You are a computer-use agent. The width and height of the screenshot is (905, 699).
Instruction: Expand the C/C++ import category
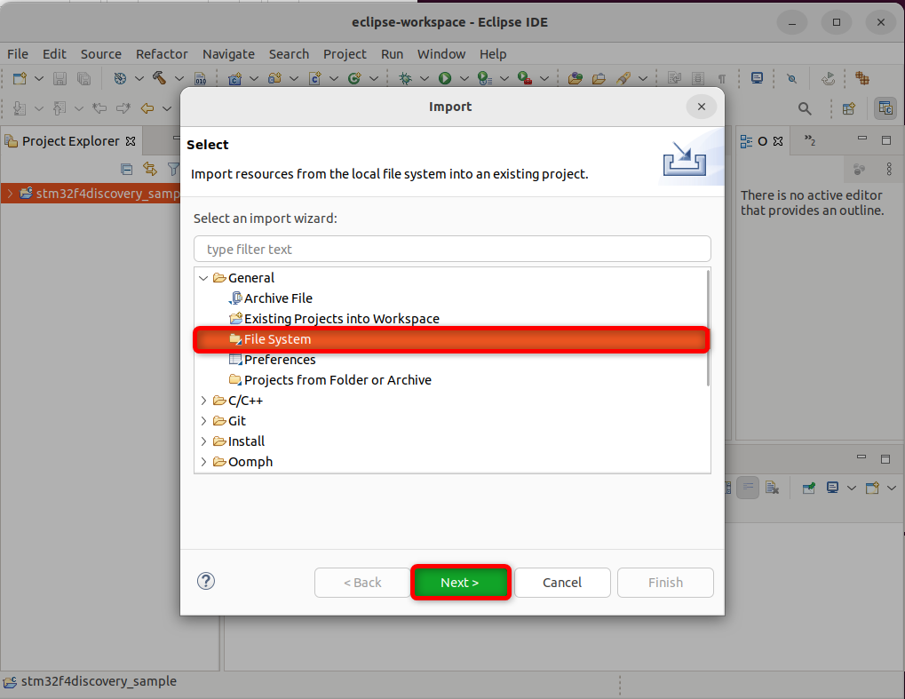[x=203, y=401]
